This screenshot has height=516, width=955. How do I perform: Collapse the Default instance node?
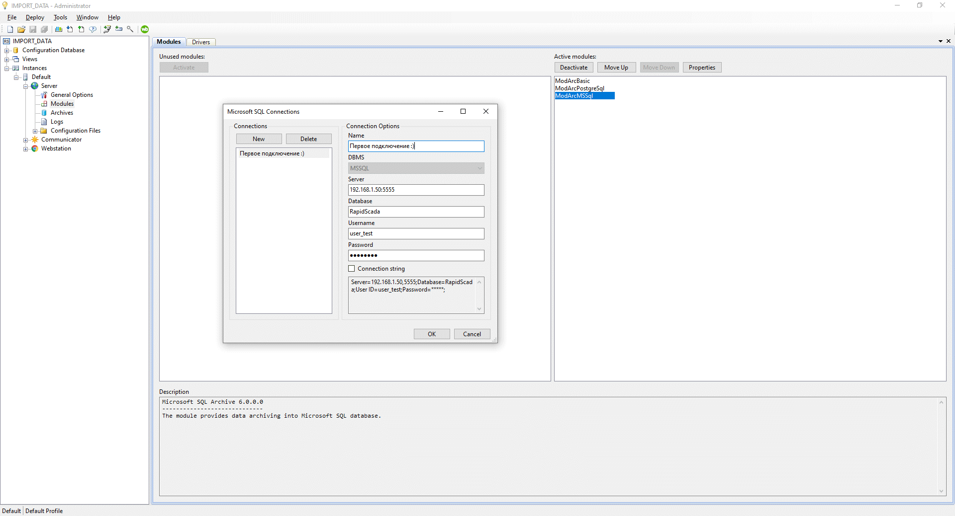click(x=16, y=77)
